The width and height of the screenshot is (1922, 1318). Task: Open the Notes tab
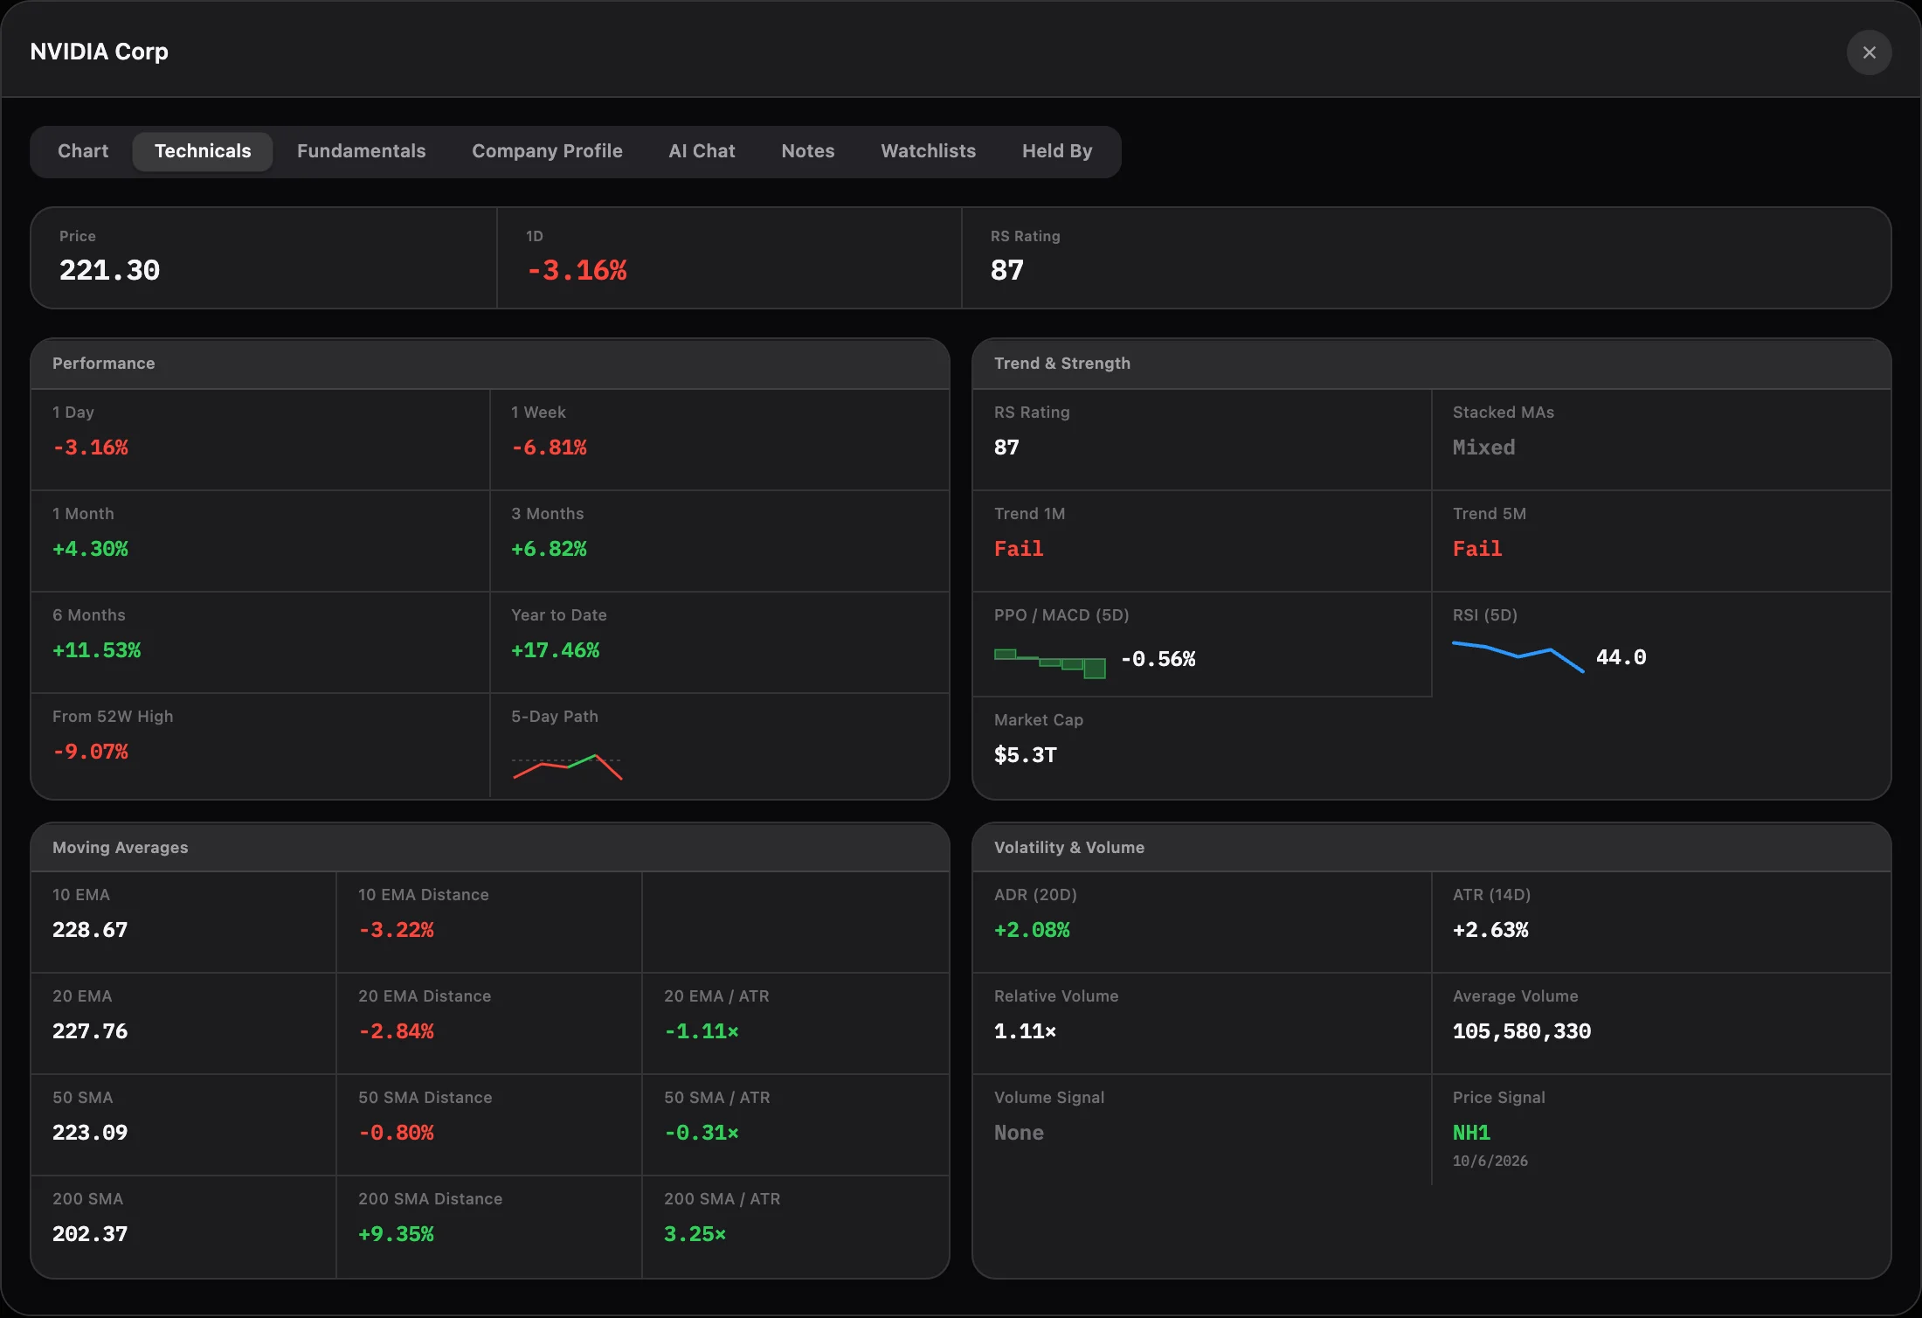807,151
